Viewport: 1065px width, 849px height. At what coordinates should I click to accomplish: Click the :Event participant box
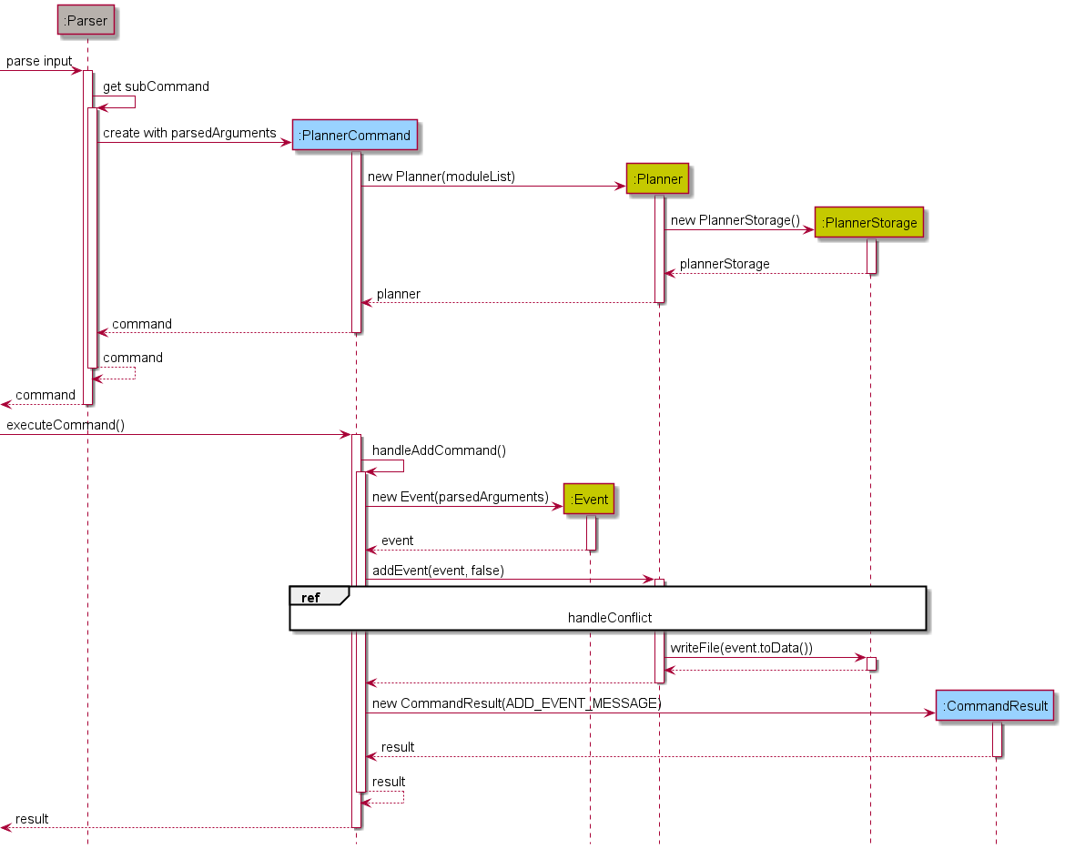pos(588,500)
